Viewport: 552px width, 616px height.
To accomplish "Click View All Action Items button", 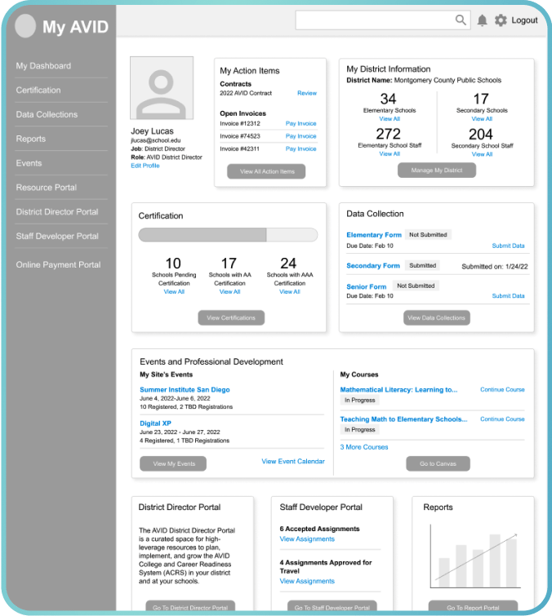I will (266, 171).
